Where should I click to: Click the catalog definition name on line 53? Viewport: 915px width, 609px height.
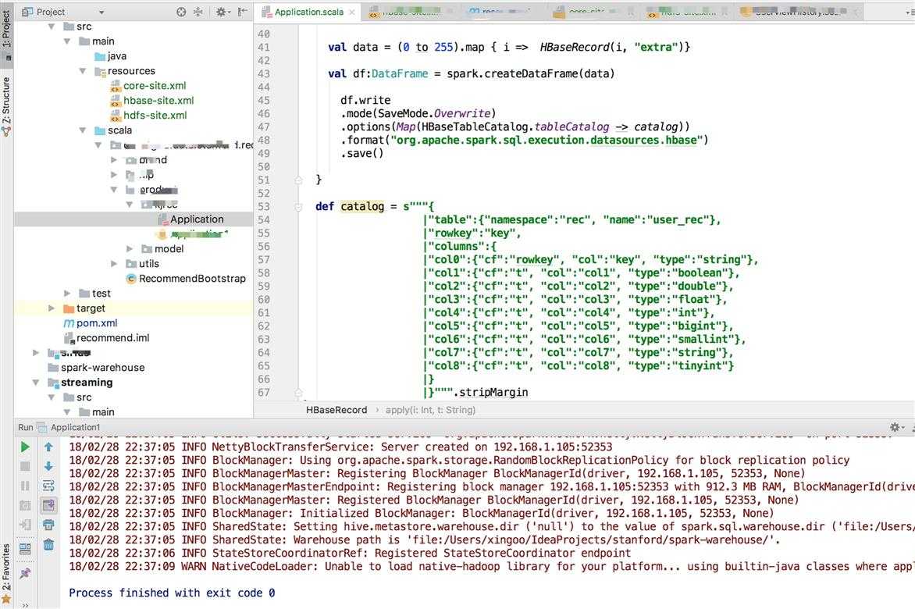pyautogui.click(x=362, y=206)
